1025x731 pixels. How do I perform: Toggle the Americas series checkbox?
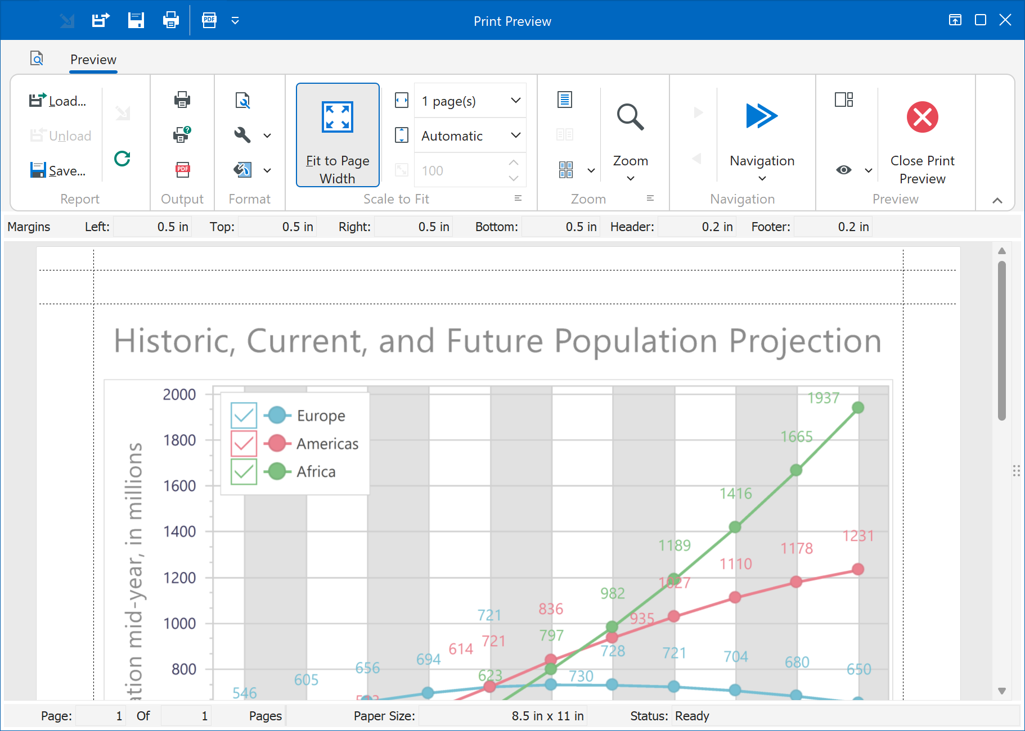pyautogui.click(x=244, y=444)
